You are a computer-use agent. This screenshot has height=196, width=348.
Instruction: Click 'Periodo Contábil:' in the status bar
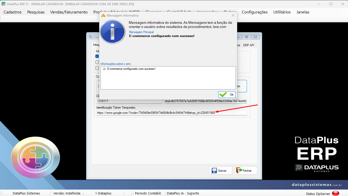coord(148,193)
